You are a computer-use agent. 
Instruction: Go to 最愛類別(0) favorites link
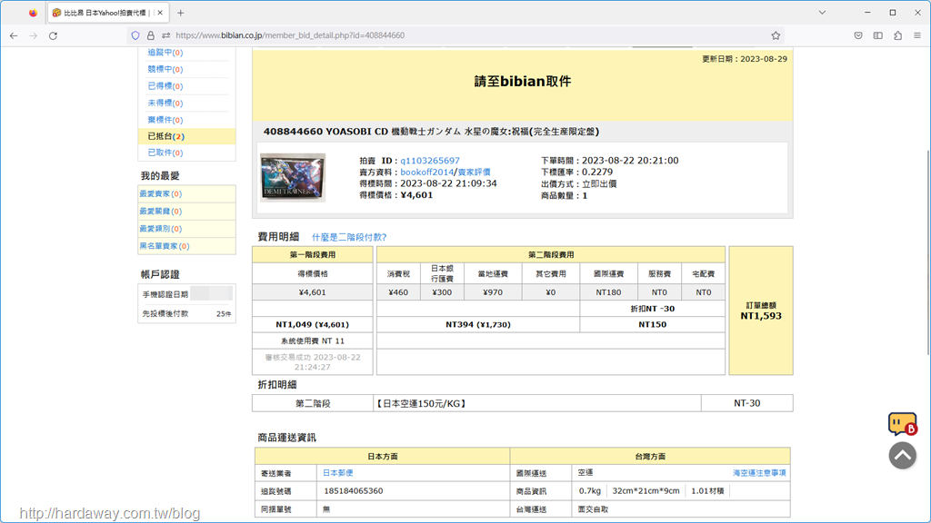160,228
